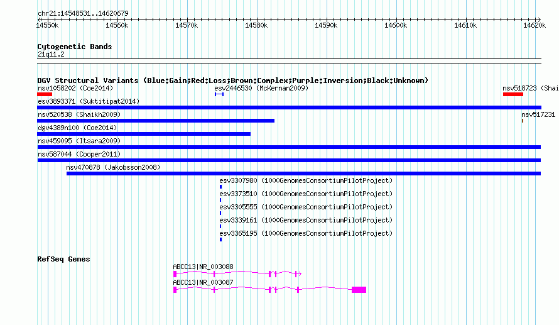Click the arrow end of ABCC13 NR_003088 transcript
Image resolution: width=559 pixels, height=325 pixels.
(300, 274)
